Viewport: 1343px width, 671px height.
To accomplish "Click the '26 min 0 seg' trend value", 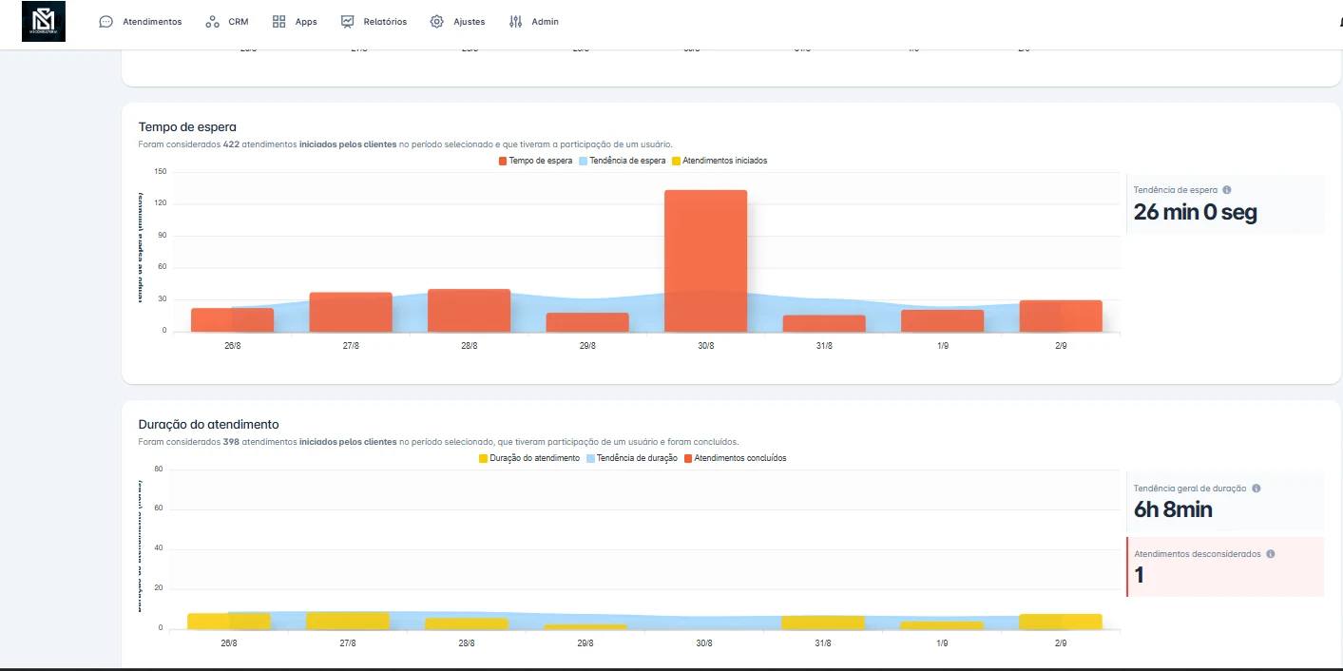I will (x=1196, y=212).
